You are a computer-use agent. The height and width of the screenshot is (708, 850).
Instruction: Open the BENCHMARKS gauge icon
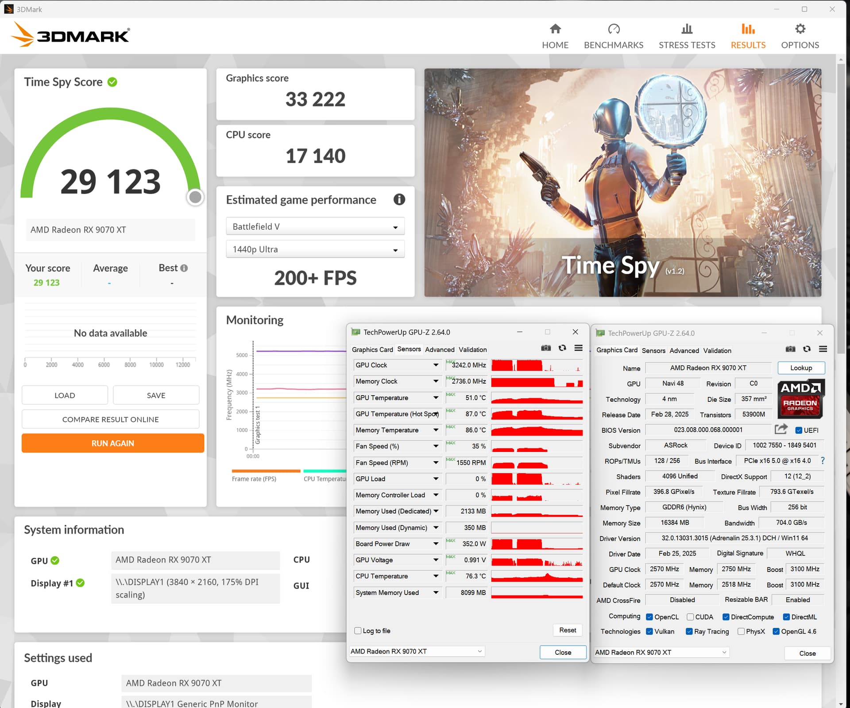(614, 29)
